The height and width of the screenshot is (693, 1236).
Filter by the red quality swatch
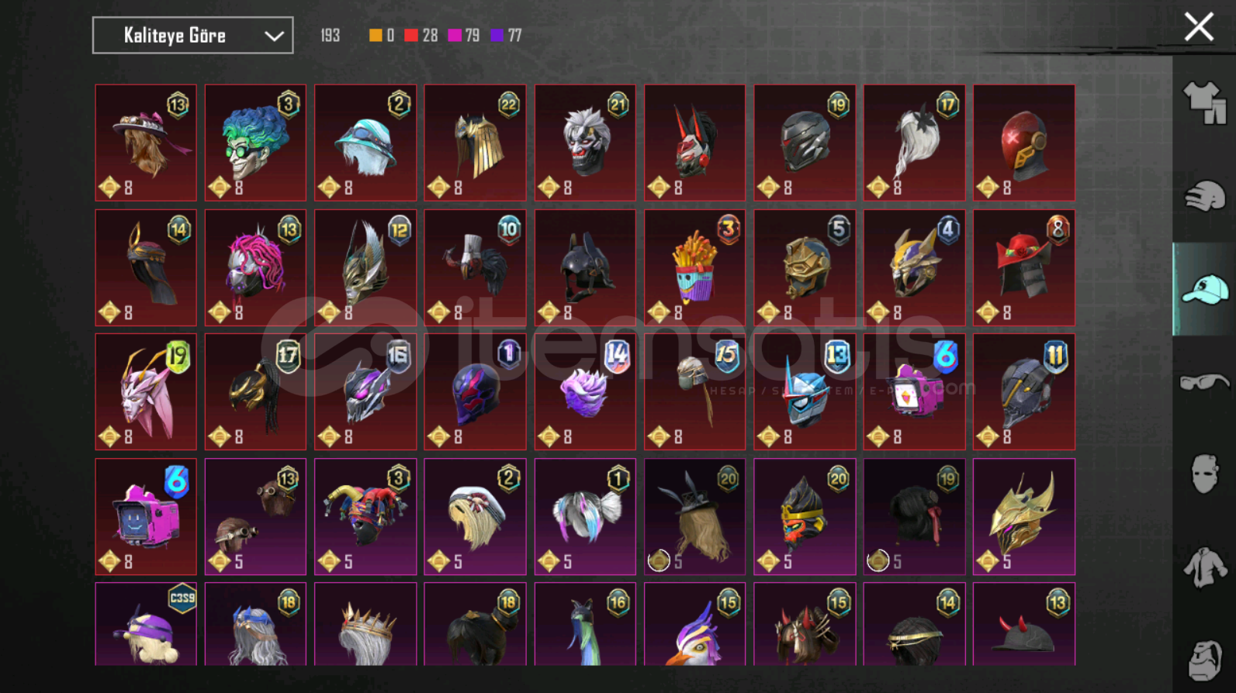tap(411, 36)
